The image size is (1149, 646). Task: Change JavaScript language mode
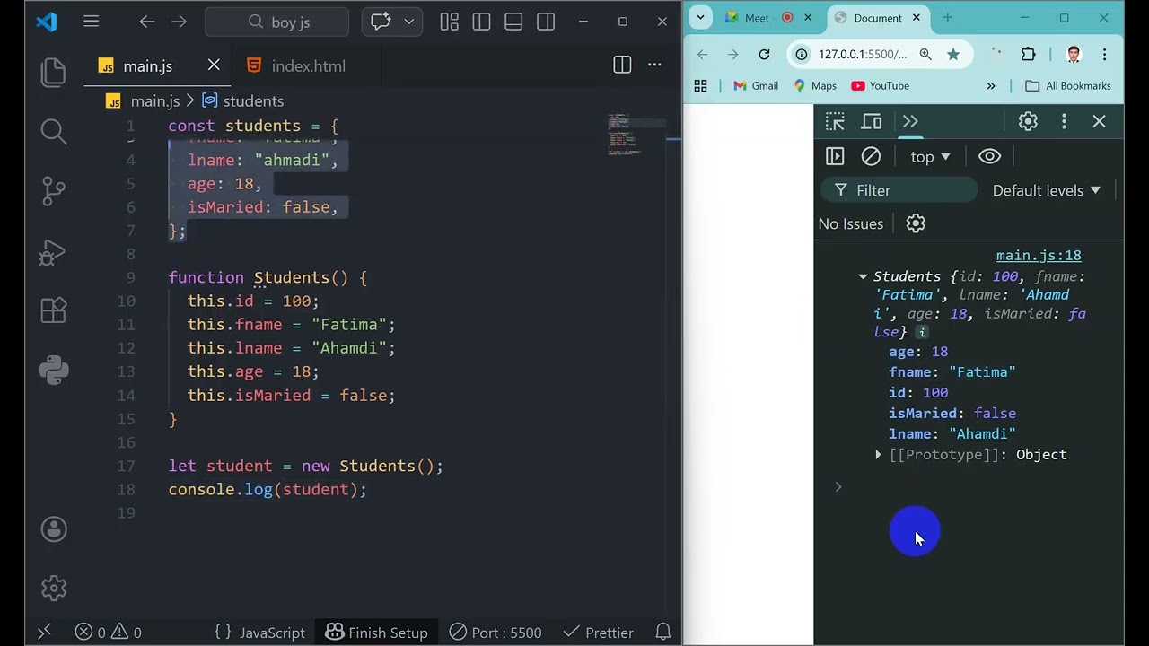(x=272, y=633)
